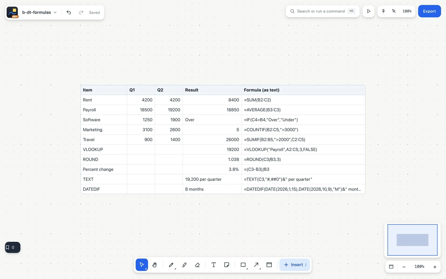Zoom in with the plus button
Image resolution: width=446 pixels, height=279 pixels.
(x=435, y=267)
